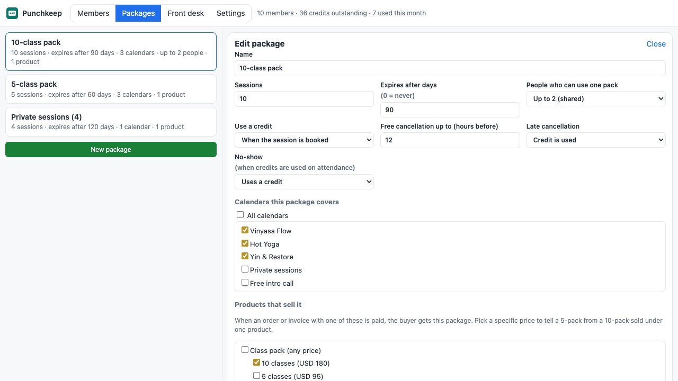
Task: Open the Front desk tab
Action: click(x=185, y=13)
